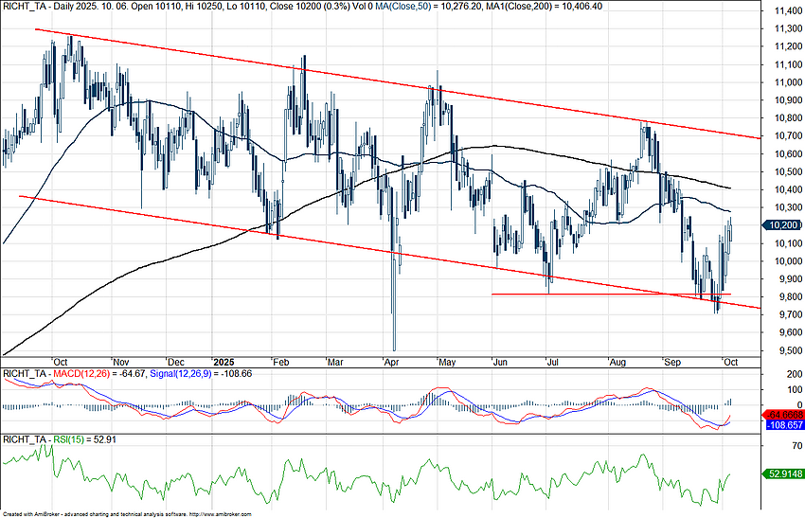Click the red MACD value tag
The height and width of the screenshot is (518, 805).
pyautogui.click(x=783, y=415)
